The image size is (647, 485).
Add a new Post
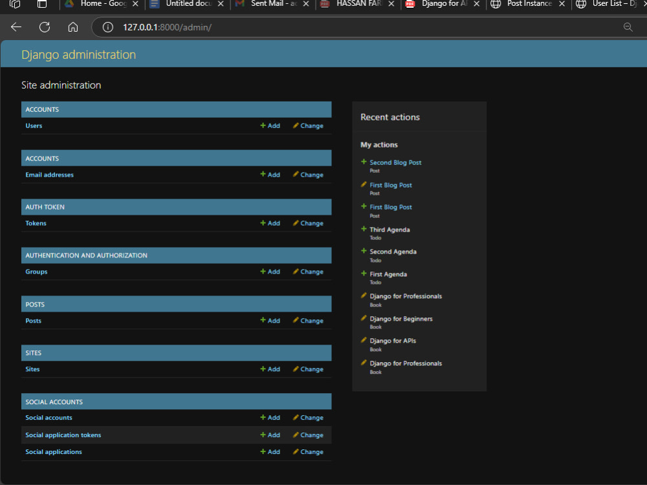[270, 321]
